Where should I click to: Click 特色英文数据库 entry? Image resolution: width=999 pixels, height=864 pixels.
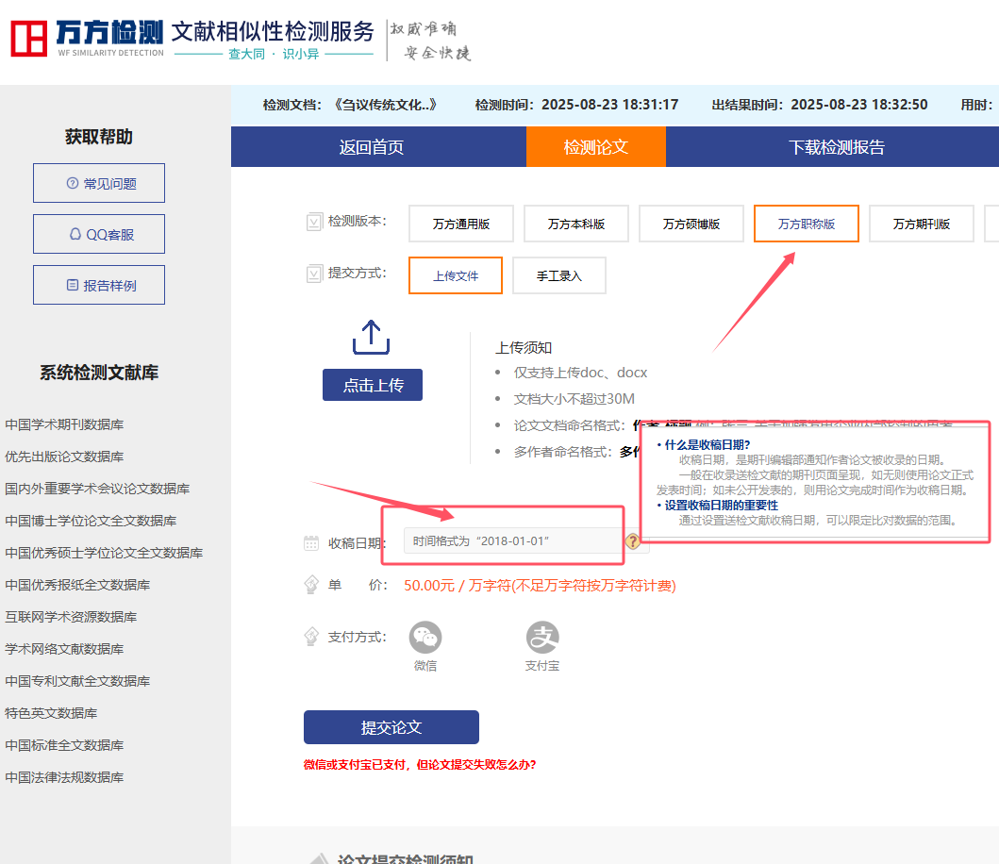tap(51, 713)
